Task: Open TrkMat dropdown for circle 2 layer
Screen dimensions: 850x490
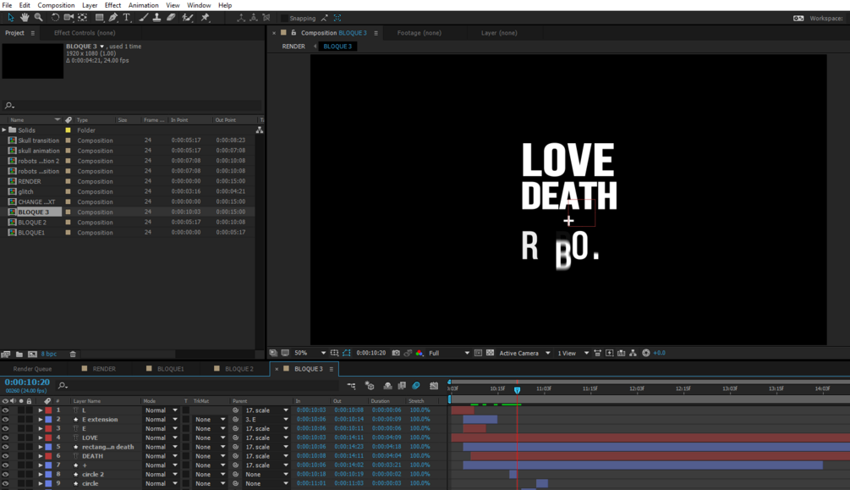Action: point(210,474)
